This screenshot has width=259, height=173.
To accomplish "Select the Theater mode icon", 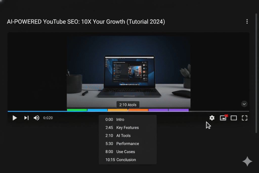I will 233,118.
